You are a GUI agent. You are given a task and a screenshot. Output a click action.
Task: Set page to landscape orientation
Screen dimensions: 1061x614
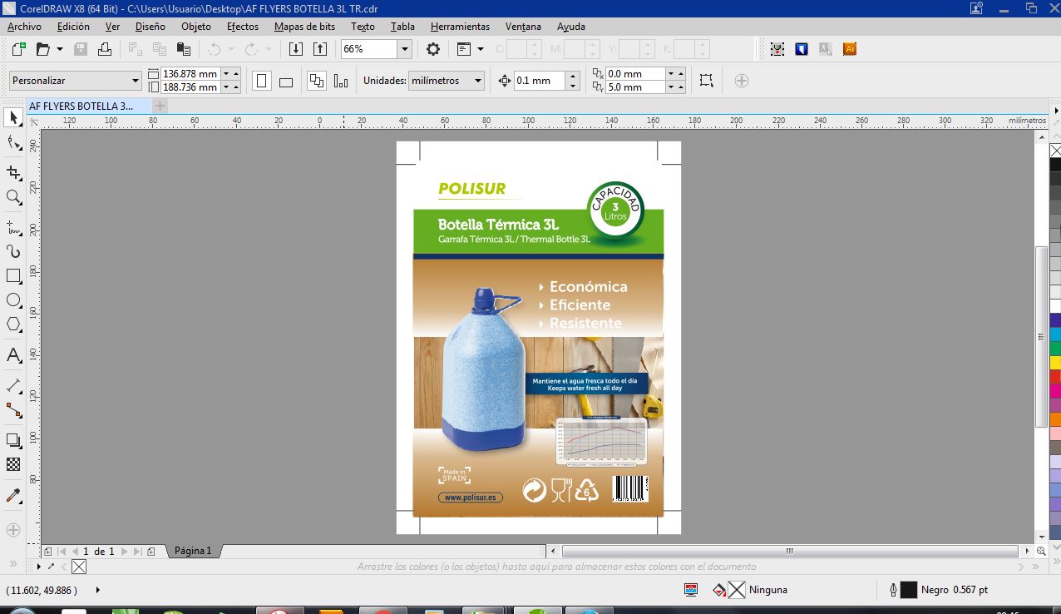coord(286,81)
